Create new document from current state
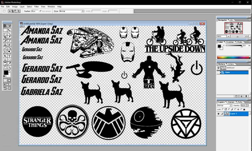The width and height of the screenshot is (252, 151). click(236, 96)
